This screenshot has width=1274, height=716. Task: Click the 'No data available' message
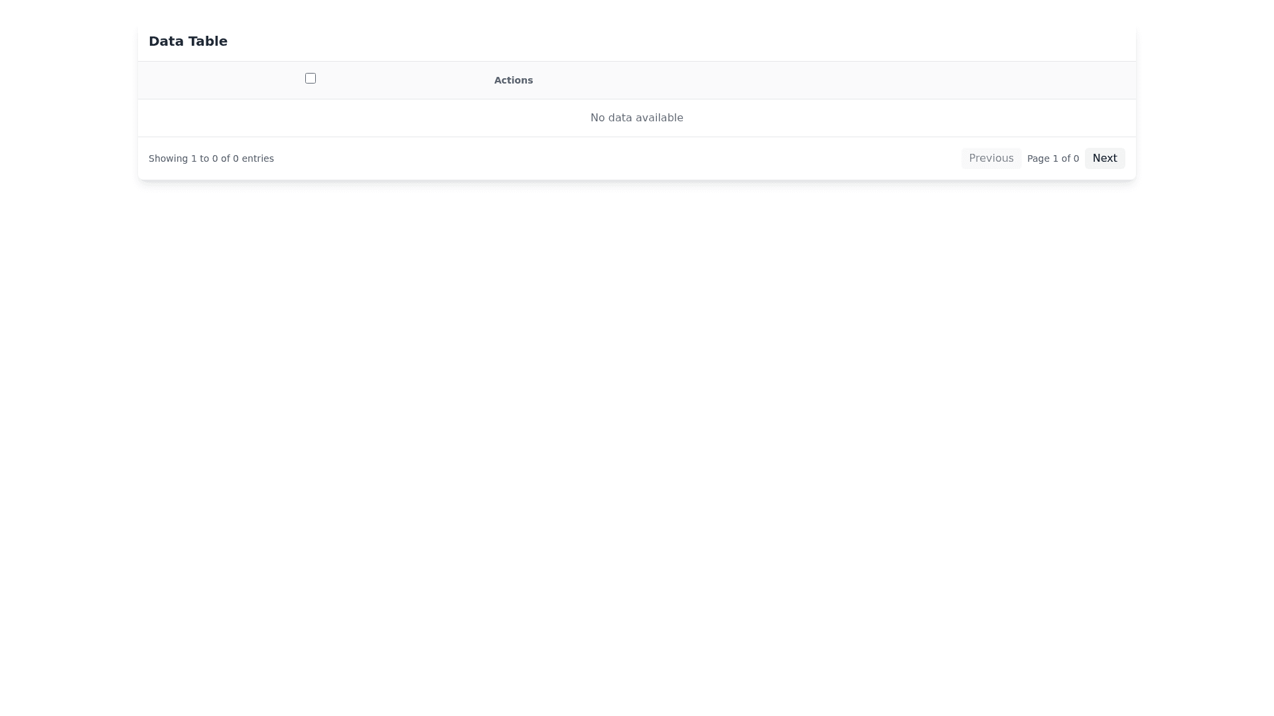pos(636,118)
